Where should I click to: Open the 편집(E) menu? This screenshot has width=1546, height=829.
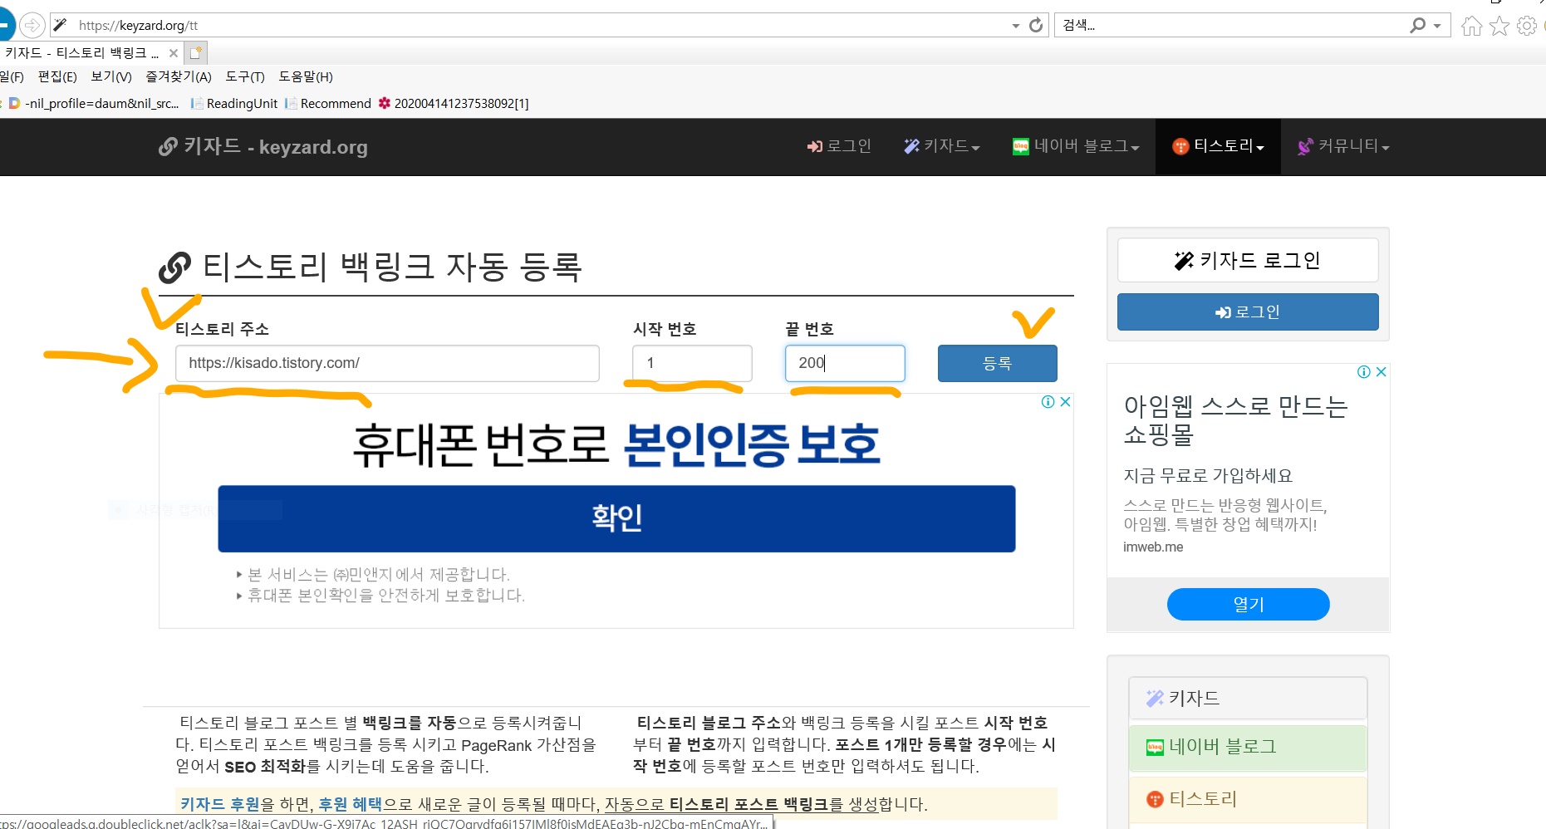click(x=57, y=76)
